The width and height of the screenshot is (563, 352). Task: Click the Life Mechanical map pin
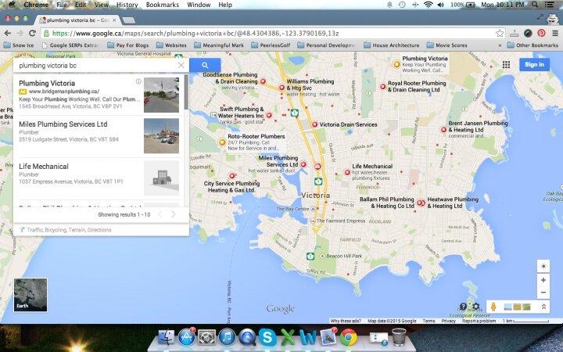347,172
